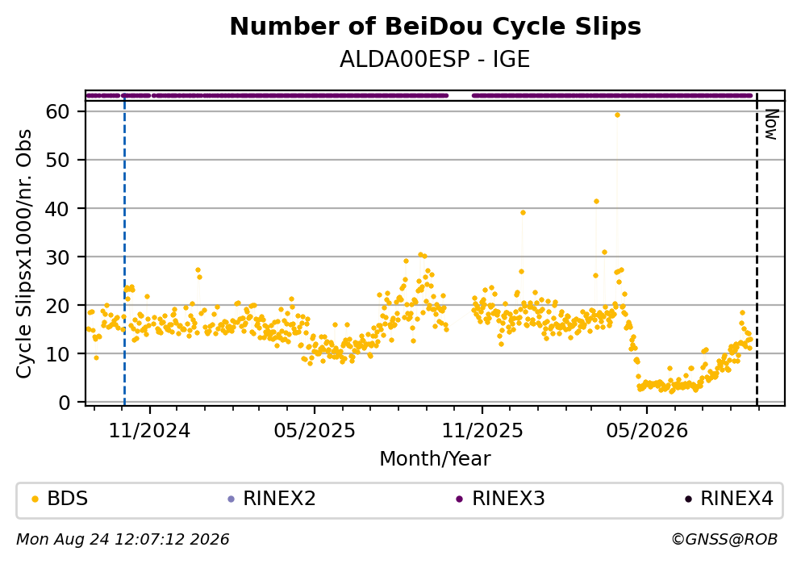Image resolution: width=801 pixels, height=564 pixels.
Task: Click the Month/Year axis label
Action: (435, 459)
